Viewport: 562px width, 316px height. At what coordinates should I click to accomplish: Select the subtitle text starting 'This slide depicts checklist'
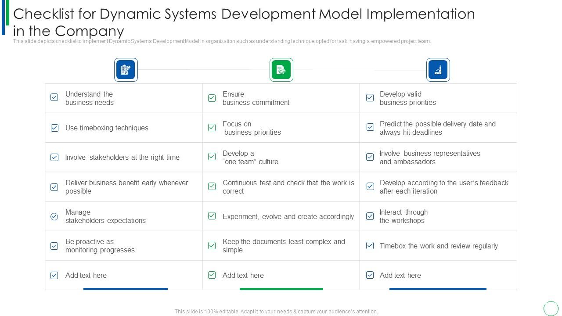[222, 41]
